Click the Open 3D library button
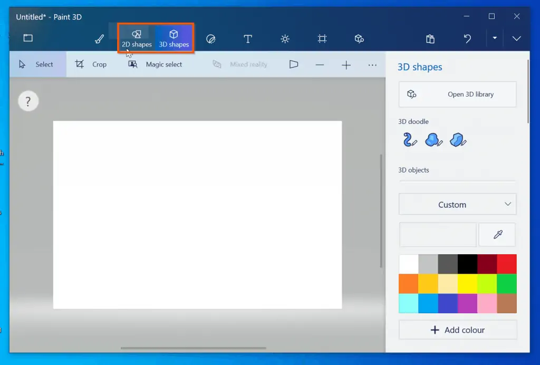540x365 pixels. coord(457,94)
